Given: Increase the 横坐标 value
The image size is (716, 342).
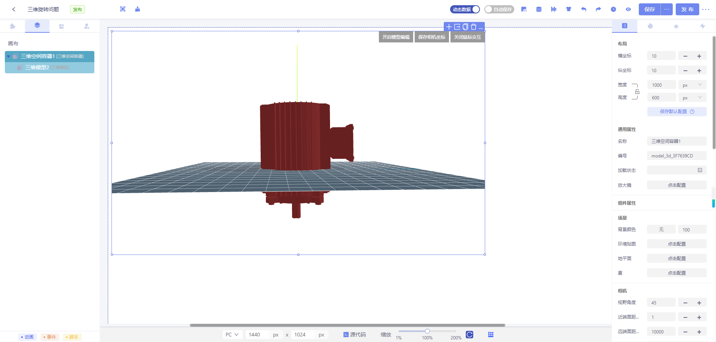Looking at the screenshot, I should [x=699, y=56].
